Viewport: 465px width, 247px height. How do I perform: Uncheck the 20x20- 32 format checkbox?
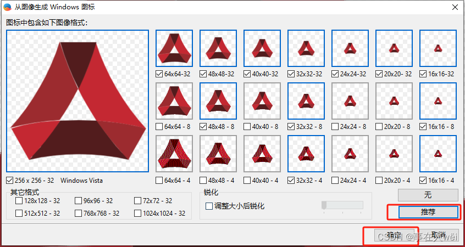click(x=379, y=74)
